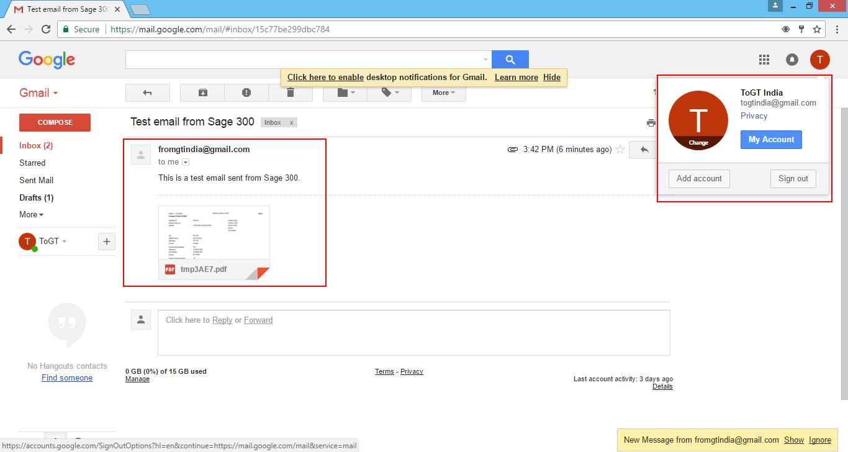Click the Secure padlock site info
This screenshot has height=452, width=848.
(80, 29)
